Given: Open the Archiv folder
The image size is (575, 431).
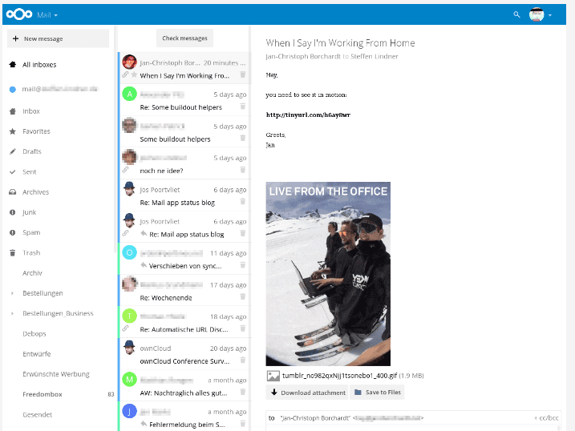Looking at the screenshot, I should (32, 273).
